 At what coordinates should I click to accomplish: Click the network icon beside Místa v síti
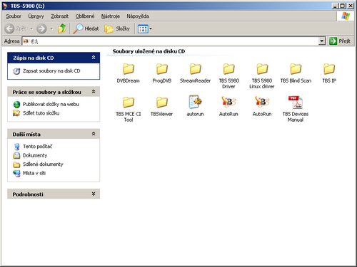click(x=16, y=173)
